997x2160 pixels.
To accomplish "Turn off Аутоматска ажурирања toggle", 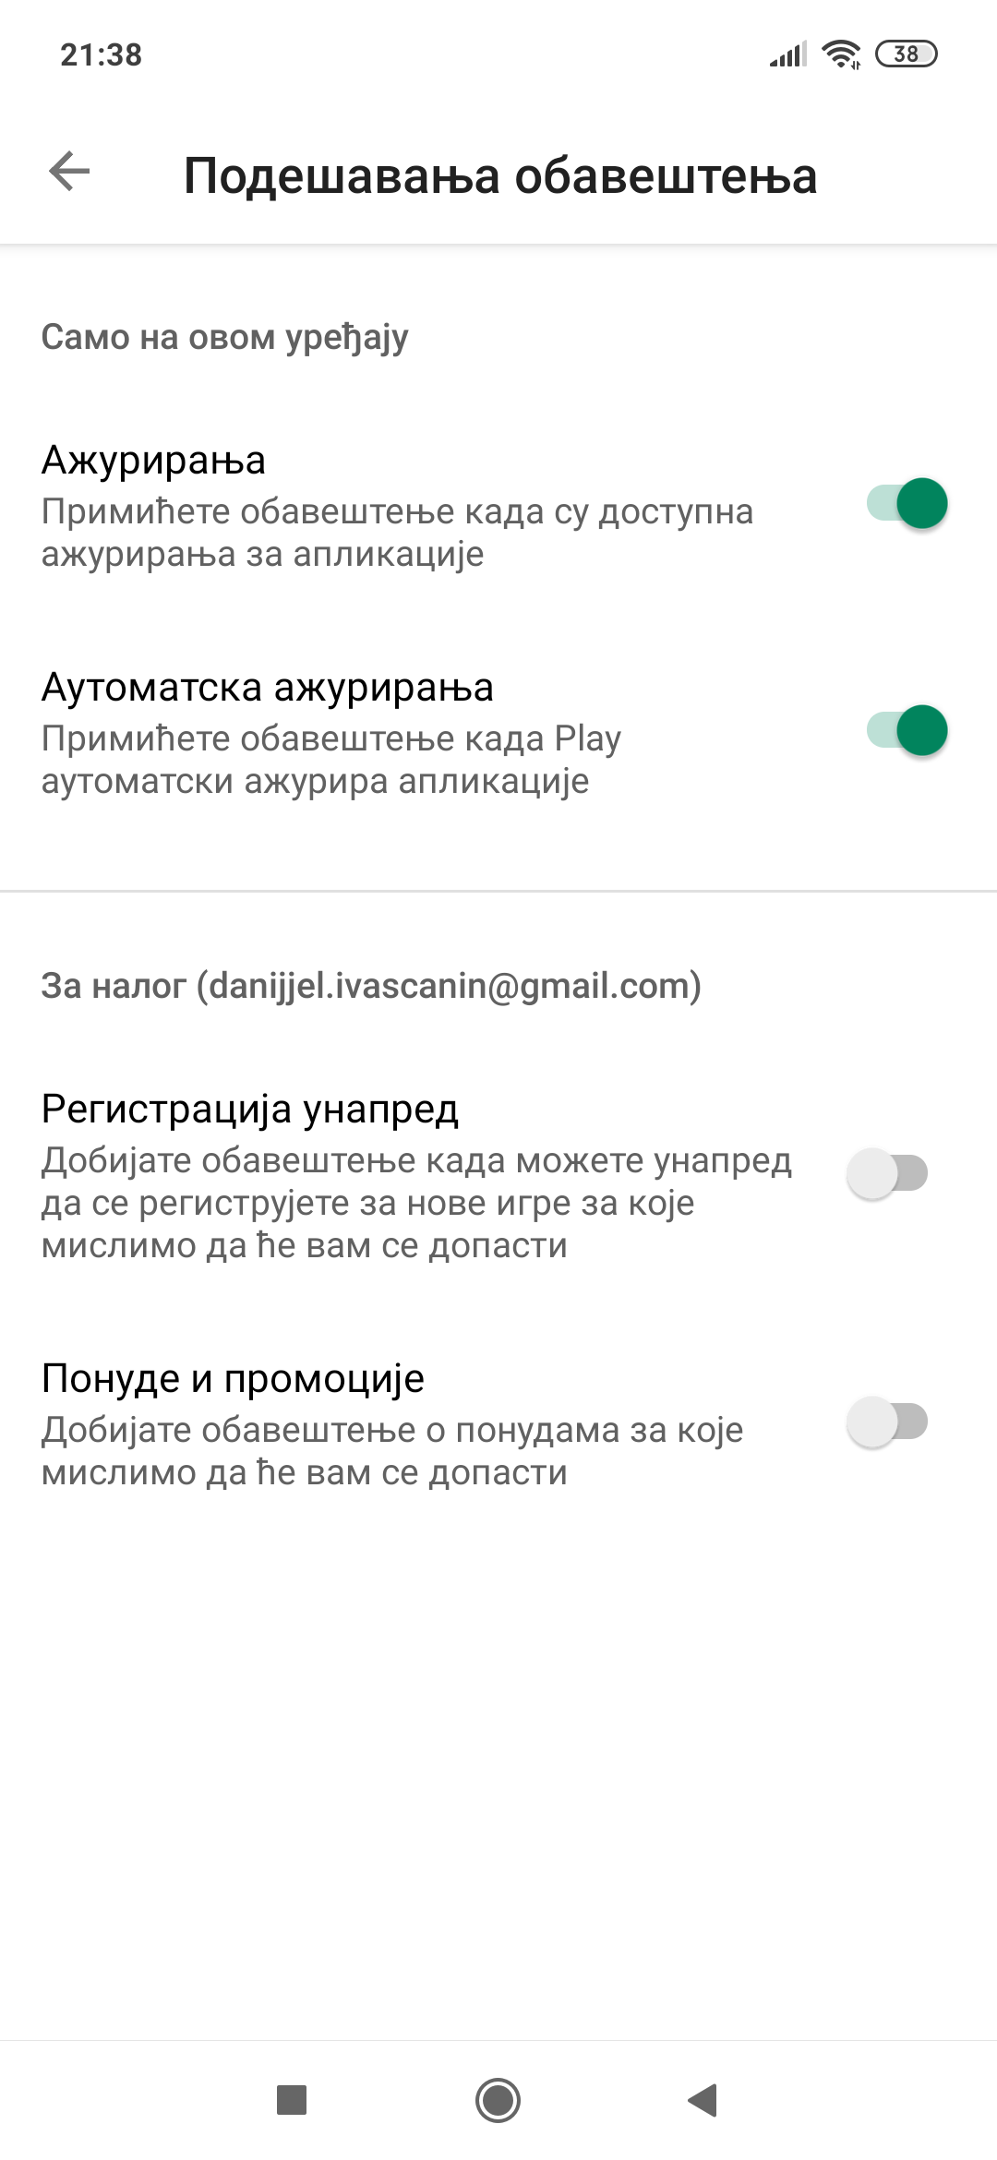I will pos(907,731).
